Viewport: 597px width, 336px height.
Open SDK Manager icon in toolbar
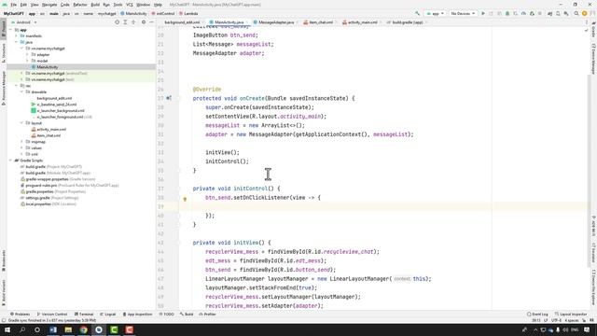[x=566, y=14]
